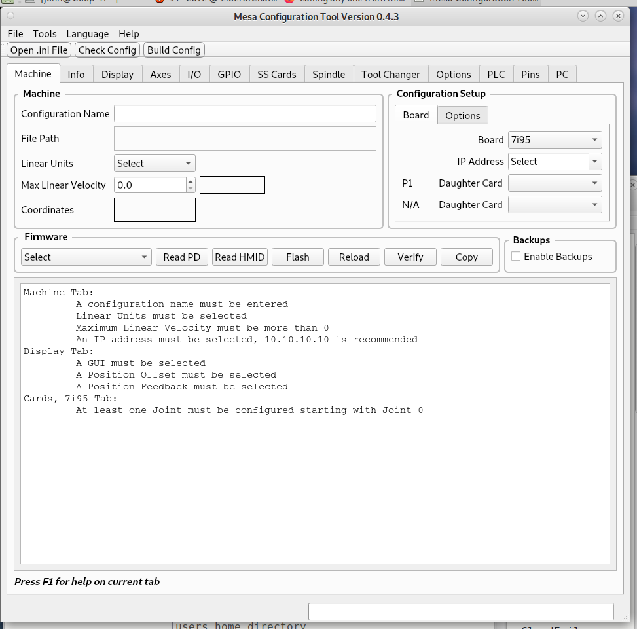Decrease Max Linear Velocity with down arrow

coord(191,189)
